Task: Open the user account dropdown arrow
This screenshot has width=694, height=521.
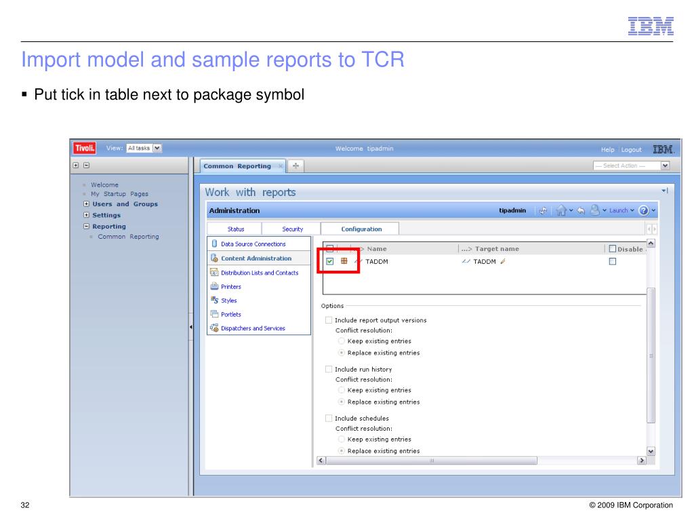Action: pyautogui.click(x=605, y=210)
